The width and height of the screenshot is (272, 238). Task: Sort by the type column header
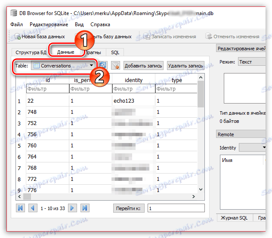click(176, 80)
